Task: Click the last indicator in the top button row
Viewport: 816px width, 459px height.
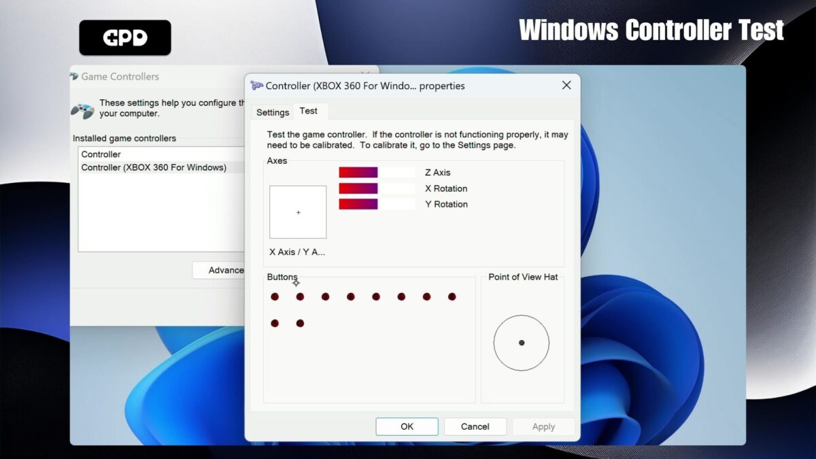Action: click(452, 296)
